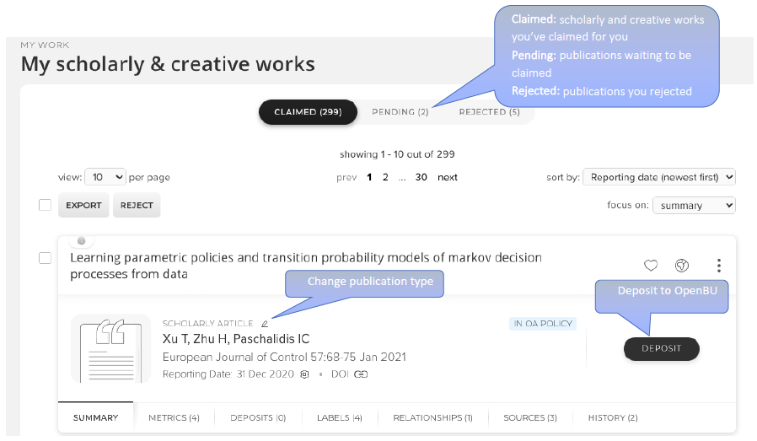The height and width of the screenshot is (441, 757).
Task: Switch to the Relationships (1) tab
Action: (x=432, y=417)
